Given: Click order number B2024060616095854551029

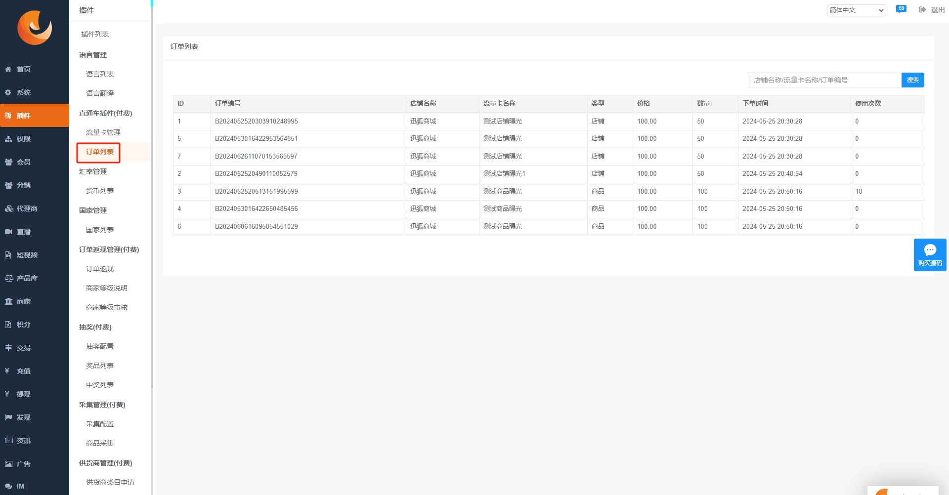Looking at the screenshot, I should (257, 226).
